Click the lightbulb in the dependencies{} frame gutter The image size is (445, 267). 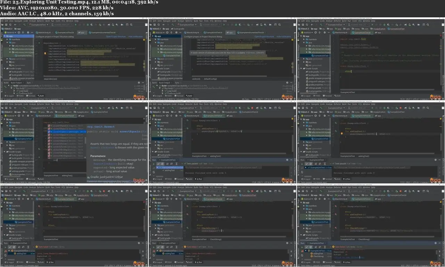tap(45, 54)
